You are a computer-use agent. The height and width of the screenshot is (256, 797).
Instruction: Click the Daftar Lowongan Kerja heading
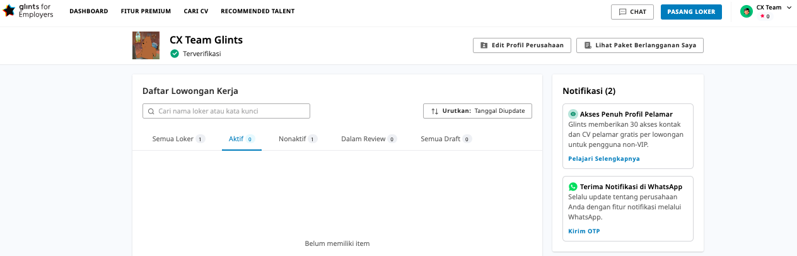190,91
